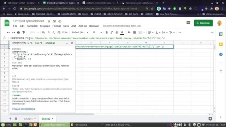Image resolution: width=226 pixels, height=127 pixels.
Task: Star the Untitled spreadsheet
Action: (x=49, y=21)
